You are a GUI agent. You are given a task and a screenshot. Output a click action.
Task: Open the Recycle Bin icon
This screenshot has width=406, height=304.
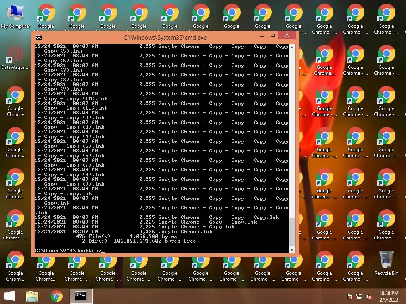(x=386, y=263)
